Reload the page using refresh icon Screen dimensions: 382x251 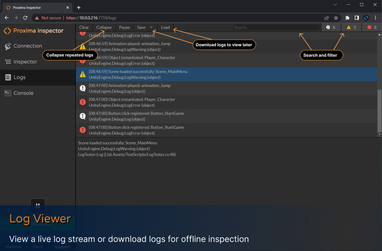[x=25, y=18]
